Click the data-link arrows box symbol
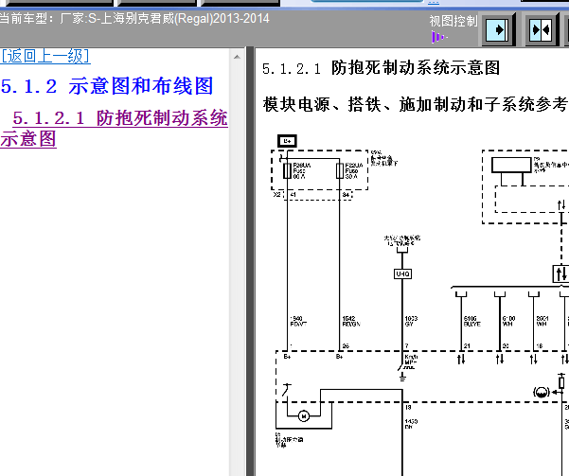Screen dimensions: 569x476 click(561, 273)
